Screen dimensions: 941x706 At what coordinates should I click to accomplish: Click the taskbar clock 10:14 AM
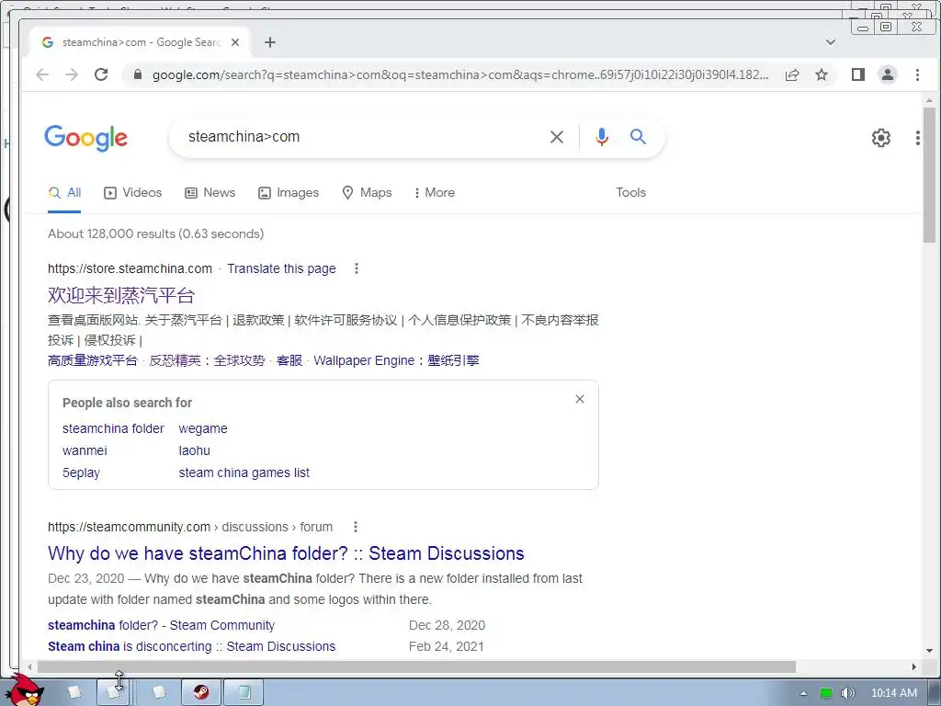893,693
